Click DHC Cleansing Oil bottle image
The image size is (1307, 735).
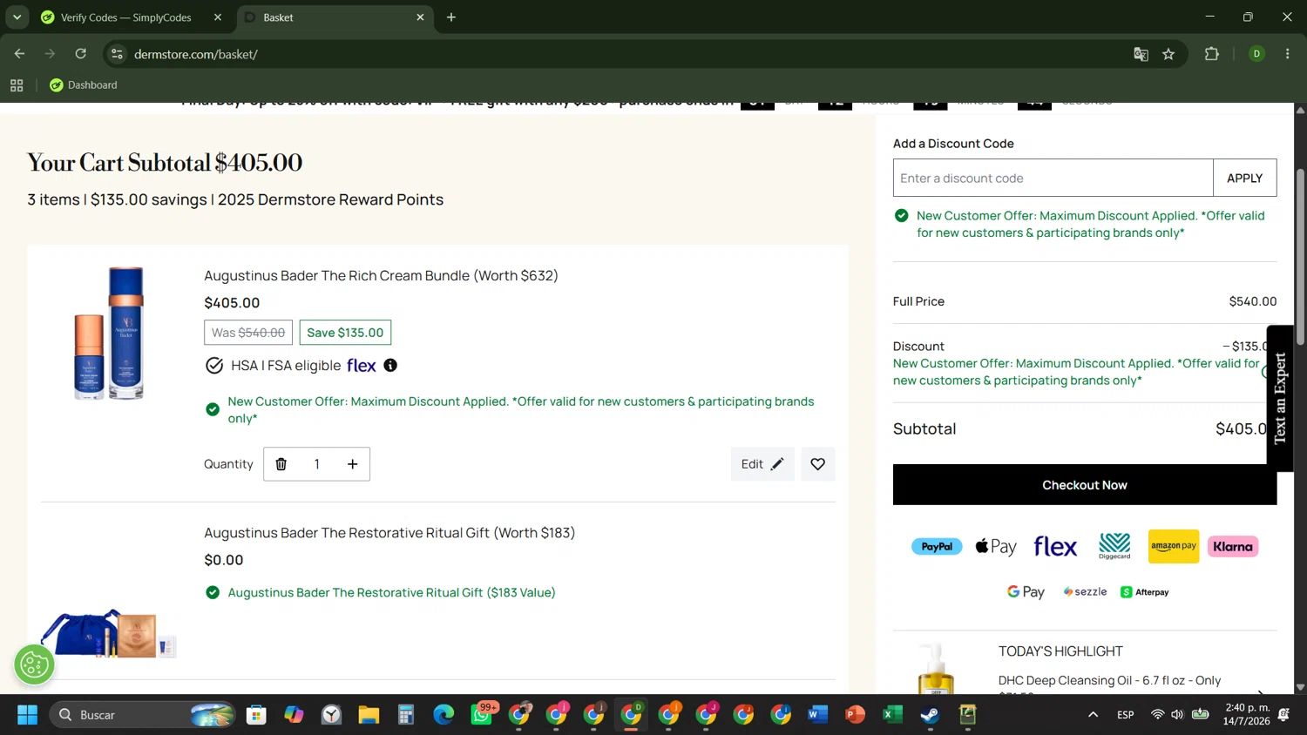pos(936,669)
